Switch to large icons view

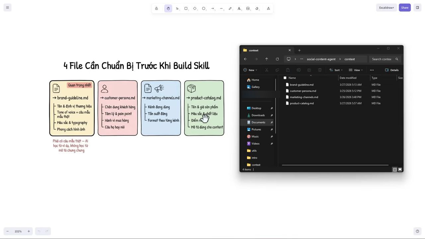tap(400, 170)
